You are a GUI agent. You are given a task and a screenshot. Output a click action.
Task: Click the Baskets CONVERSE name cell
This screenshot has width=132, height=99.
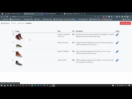click(63, 51)
